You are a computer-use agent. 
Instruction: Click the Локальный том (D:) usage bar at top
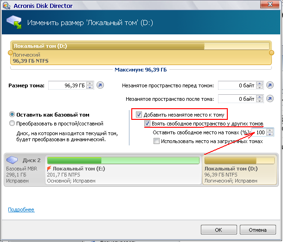point(141,46)
